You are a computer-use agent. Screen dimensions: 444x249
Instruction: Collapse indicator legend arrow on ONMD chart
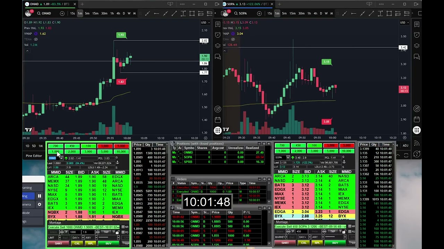click(x=27, y=51)
